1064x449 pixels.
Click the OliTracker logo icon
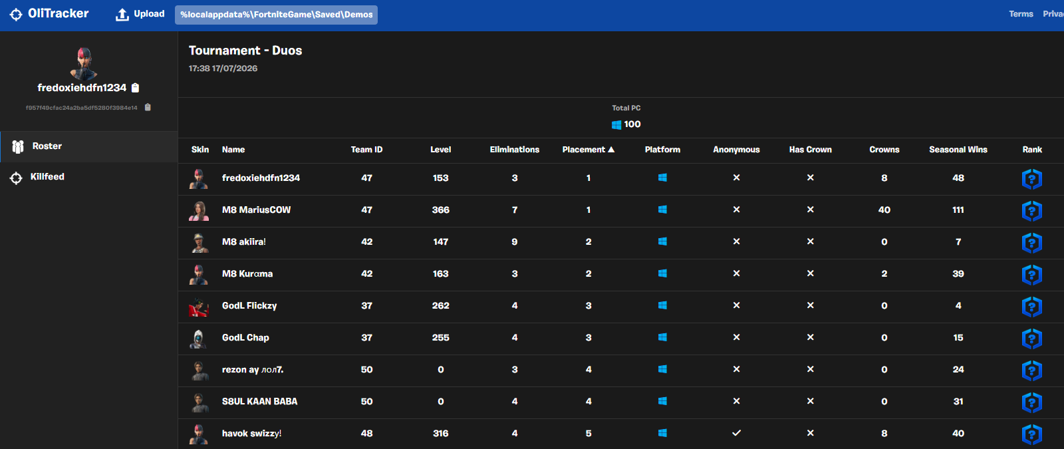(16, 14)
